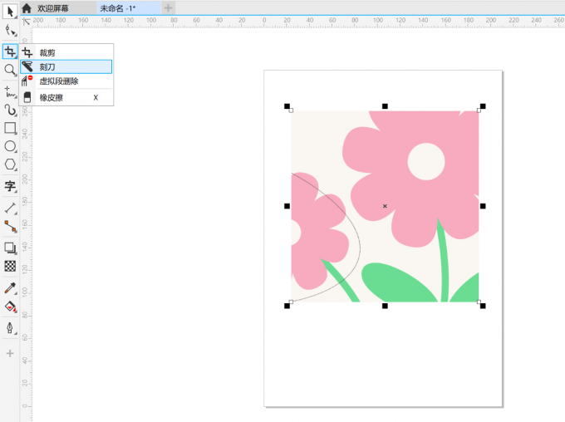Select the Polygon tool
This screenshot has height=422, width=565.
[x=10, y=165]
